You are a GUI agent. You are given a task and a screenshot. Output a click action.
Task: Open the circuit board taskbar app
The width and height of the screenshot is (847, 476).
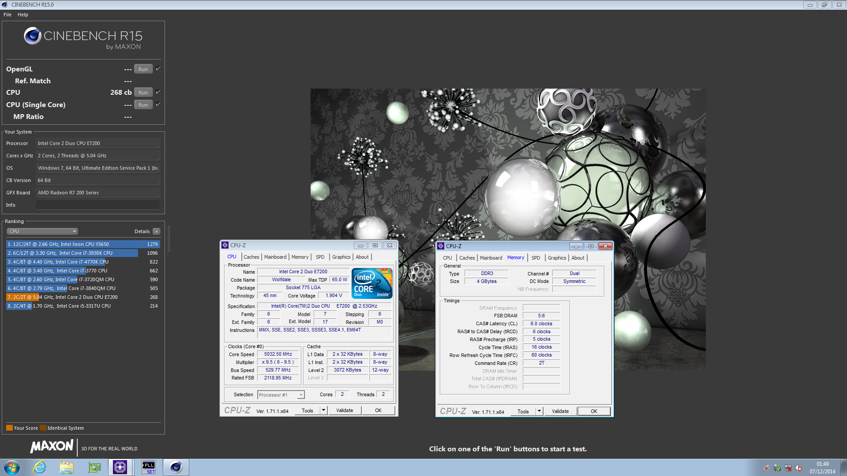click(x=94, y=467)
